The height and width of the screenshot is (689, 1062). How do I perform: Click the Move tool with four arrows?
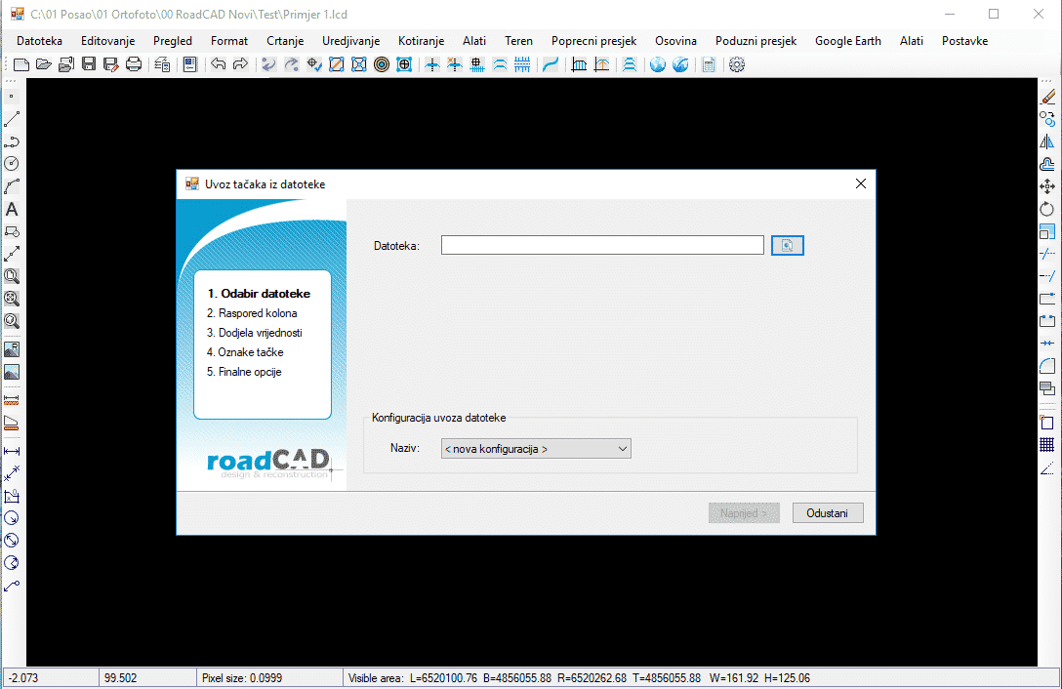click(1047, 186)
